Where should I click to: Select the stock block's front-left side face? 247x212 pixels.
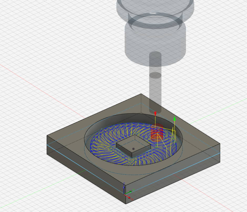click(x=86, y=169)
